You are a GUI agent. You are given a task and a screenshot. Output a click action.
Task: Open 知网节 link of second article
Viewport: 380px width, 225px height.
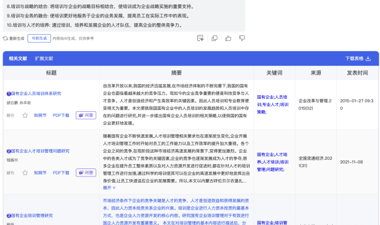[x=40, y=173]
